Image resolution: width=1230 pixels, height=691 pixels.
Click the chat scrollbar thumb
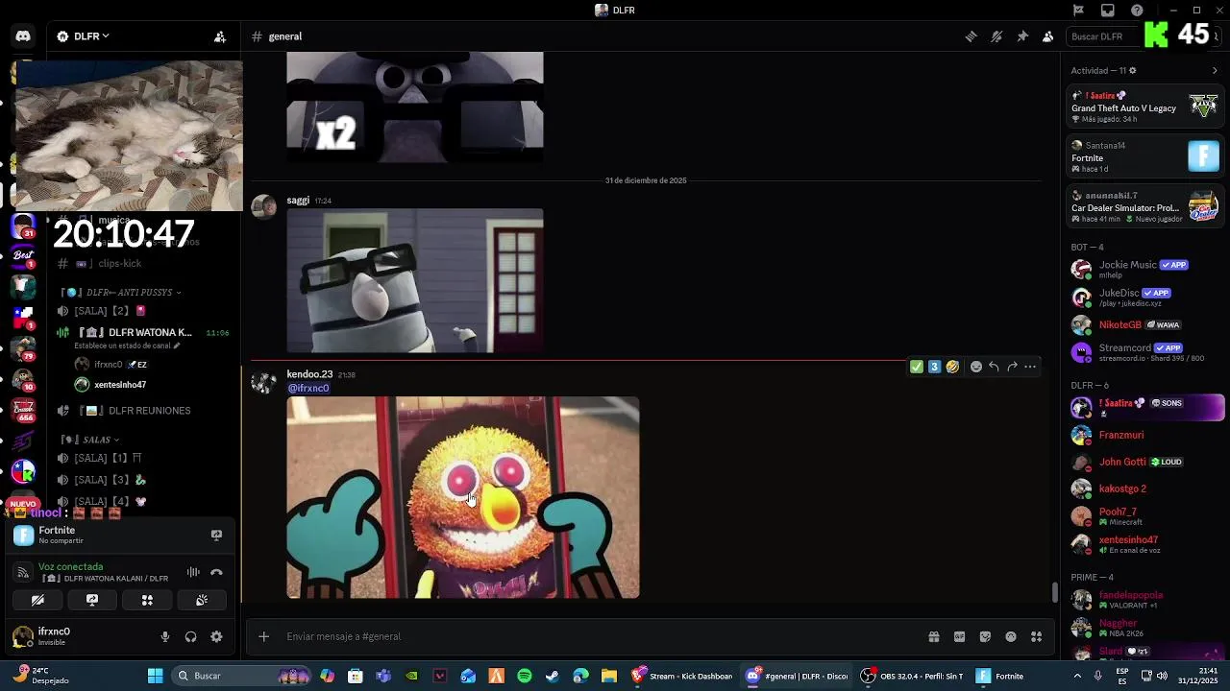click(x=1054, y=592)
